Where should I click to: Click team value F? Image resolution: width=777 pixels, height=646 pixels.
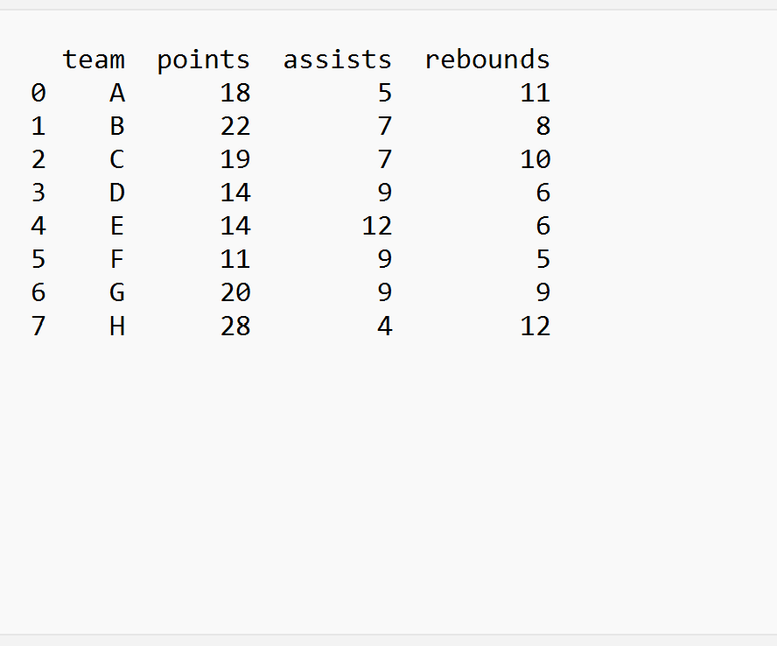pyautogui.click(x=117, y=259)
